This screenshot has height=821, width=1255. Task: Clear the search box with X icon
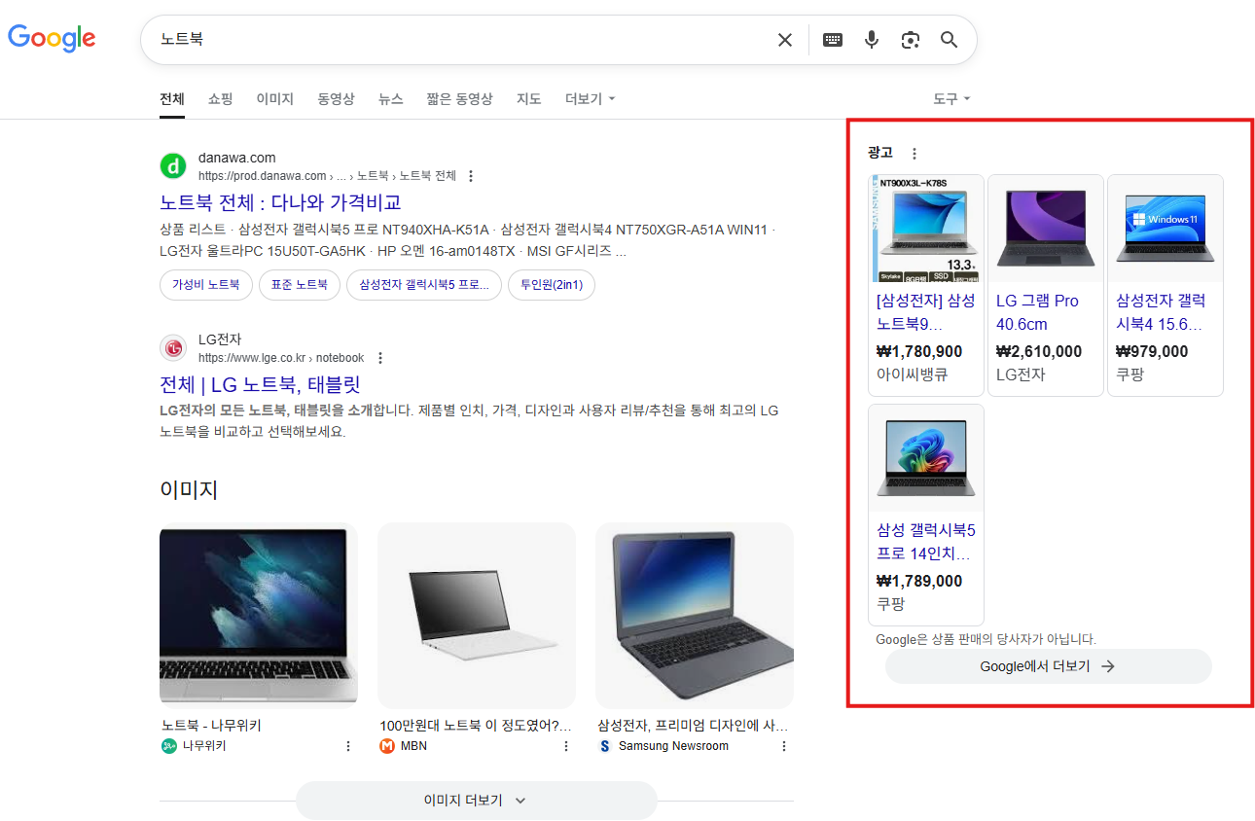[784, 40]
